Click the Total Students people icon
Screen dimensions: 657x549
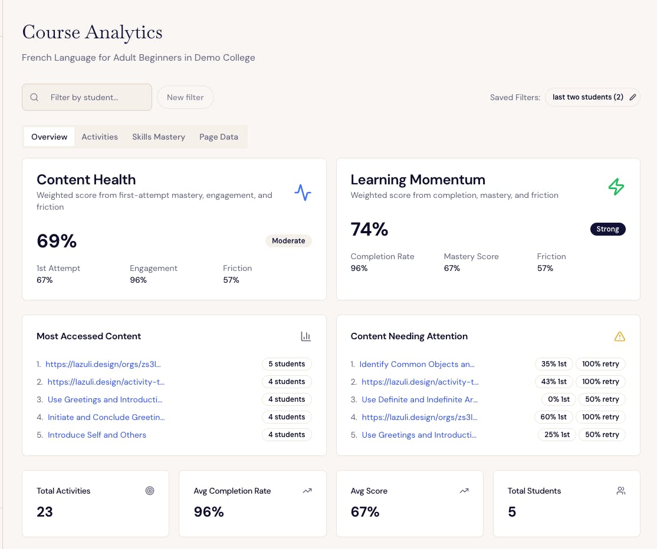(620, 491)
